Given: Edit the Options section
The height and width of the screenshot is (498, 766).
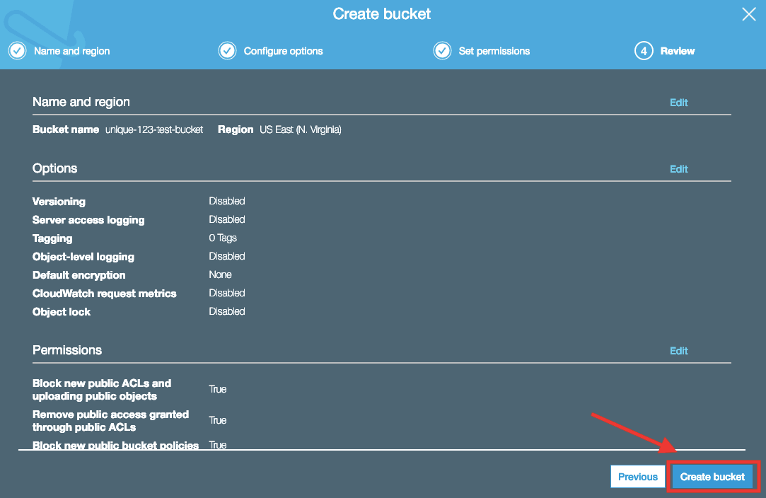Looking at the screenshot, I should (x=678, y=169).
